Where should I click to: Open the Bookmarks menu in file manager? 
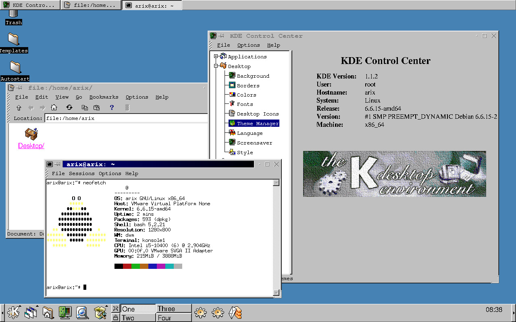pyautogui.click(x=104, y=97)
